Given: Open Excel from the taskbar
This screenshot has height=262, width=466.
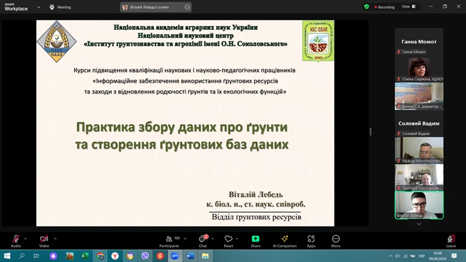Looking at the screenshot, I should coord(85,256).
